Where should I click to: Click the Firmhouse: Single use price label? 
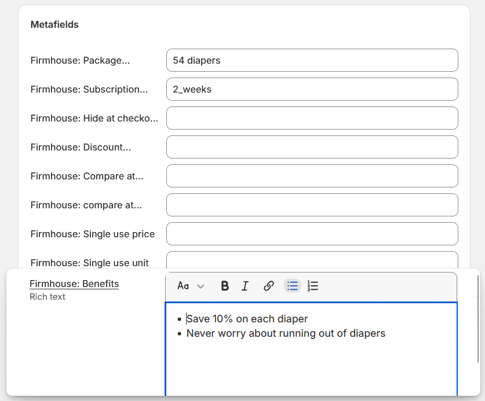pos(93,234)
